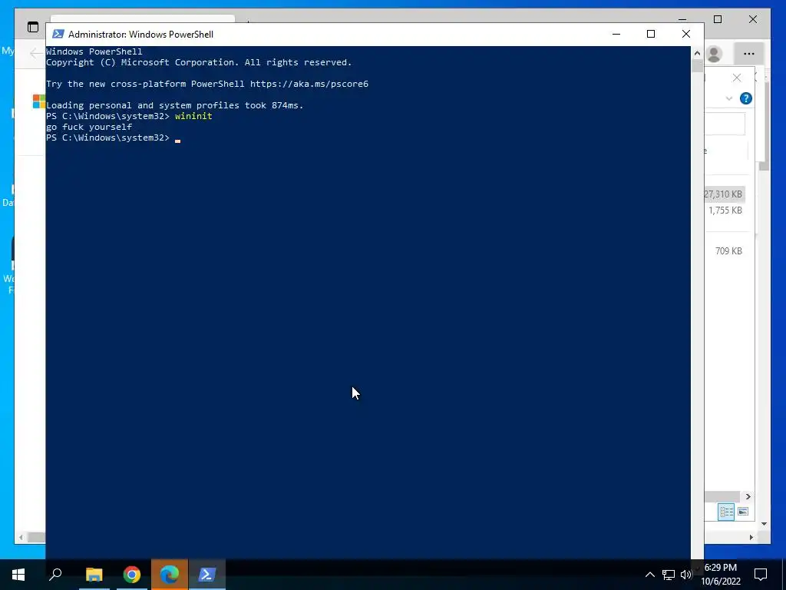Select the 1,755 KB file row
This screenshot has width=786, height=590.
coord(725,210)
